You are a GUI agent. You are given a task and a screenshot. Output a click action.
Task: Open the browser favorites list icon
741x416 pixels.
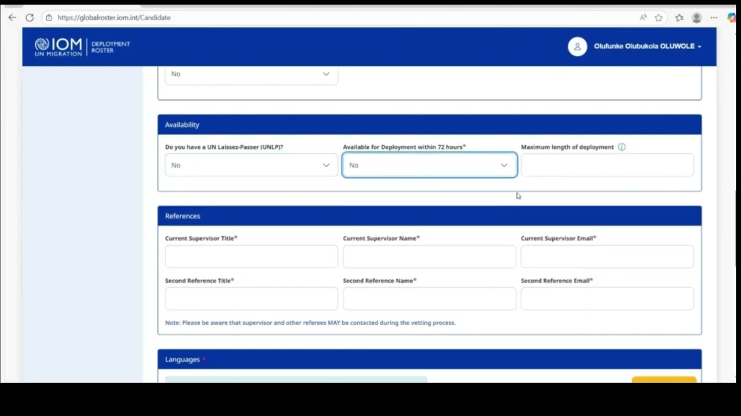[679, 17]
